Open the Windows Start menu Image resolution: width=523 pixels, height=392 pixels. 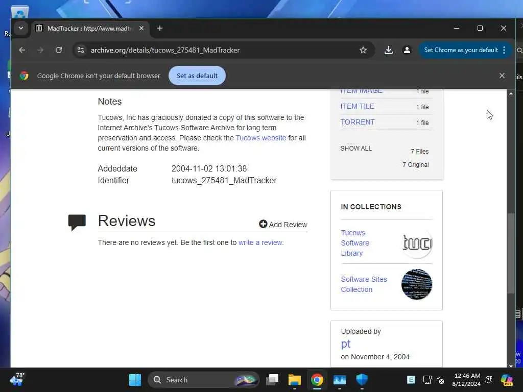tap(135, 380)
